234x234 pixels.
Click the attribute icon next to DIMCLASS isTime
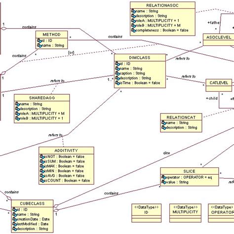click(117, 83)
